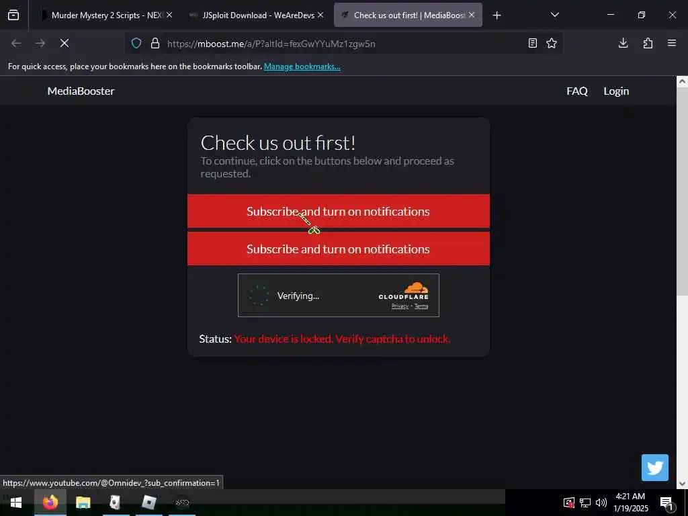
Task: Open tracking protection shield icon
Action: pos(136,43)
